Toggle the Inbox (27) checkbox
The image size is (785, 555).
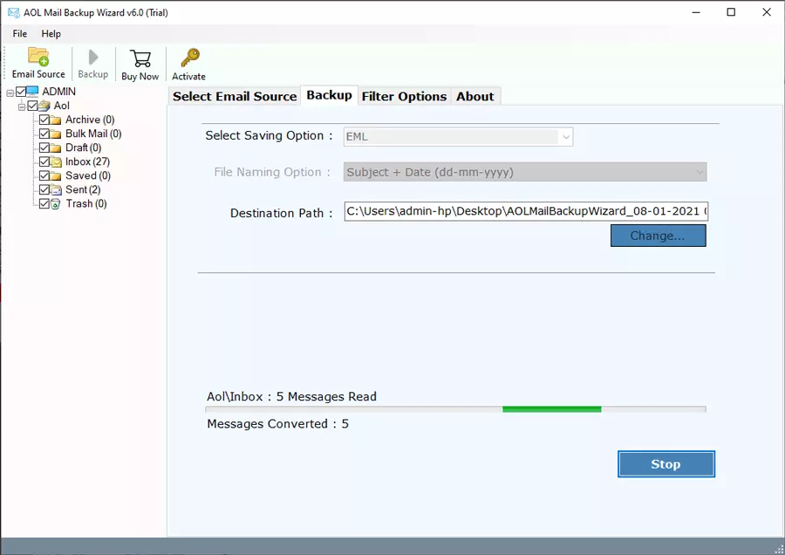tap(44, 161)
